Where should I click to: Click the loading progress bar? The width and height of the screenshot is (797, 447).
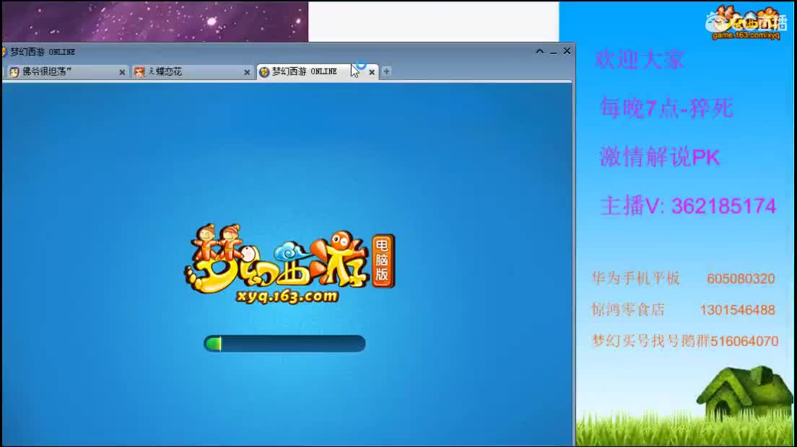284,343
